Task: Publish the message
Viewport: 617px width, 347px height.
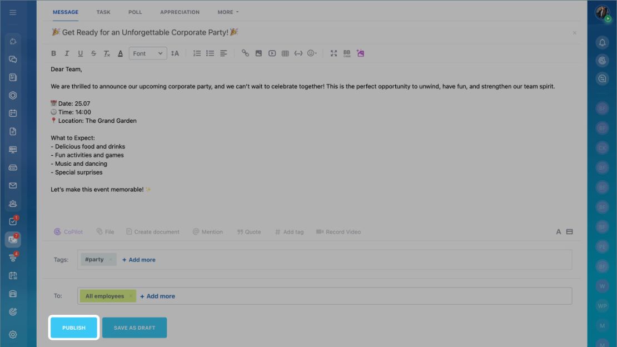Action: click(74, 328)
